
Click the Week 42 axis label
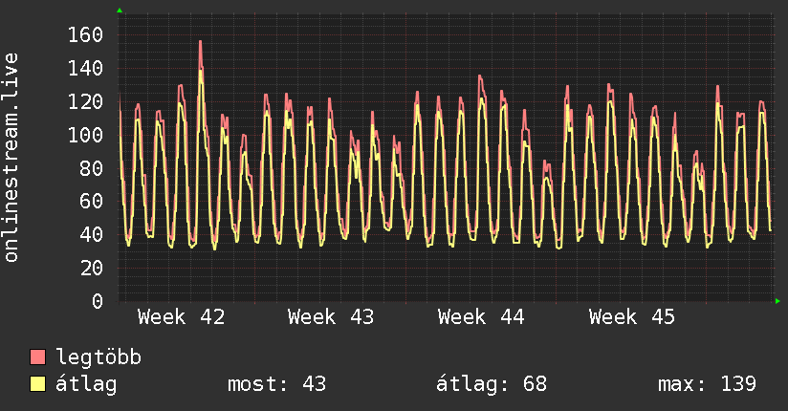181,317
